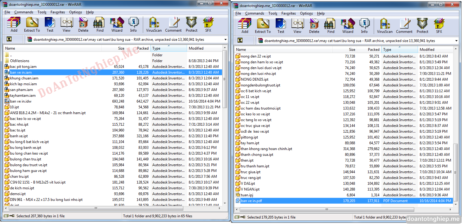Click the Comment icon in left window toolbar
Viewport: 463px width, 224px height.
(173, 24)
